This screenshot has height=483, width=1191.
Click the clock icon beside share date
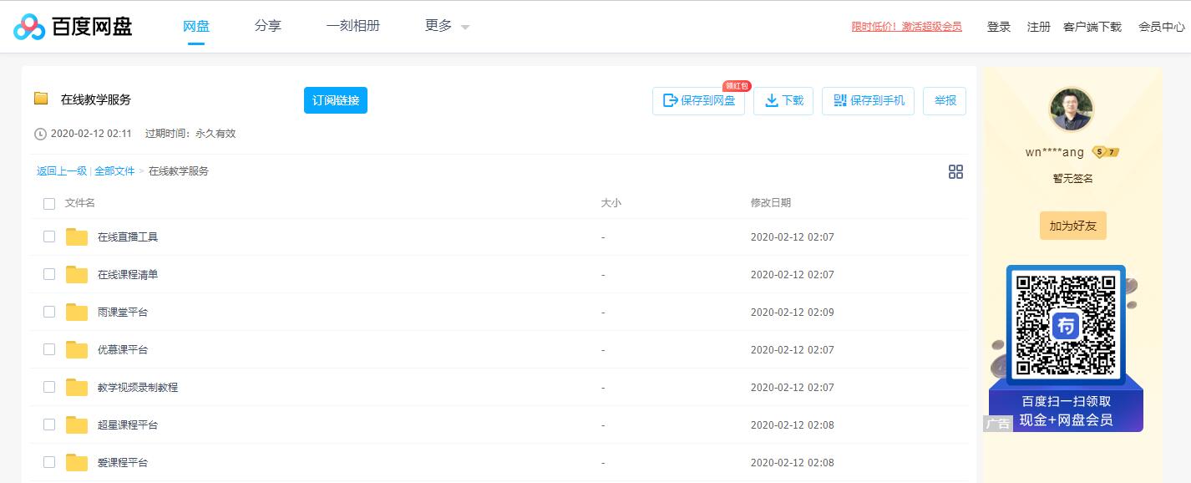[x=40, y=134]
